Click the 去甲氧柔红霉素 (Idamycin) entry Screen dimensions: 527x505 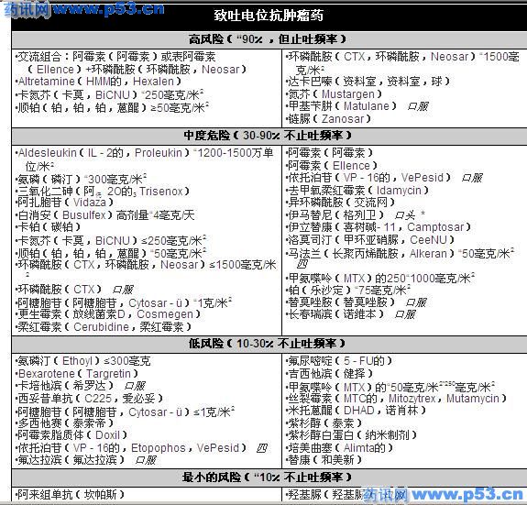[x=357, y=191]
